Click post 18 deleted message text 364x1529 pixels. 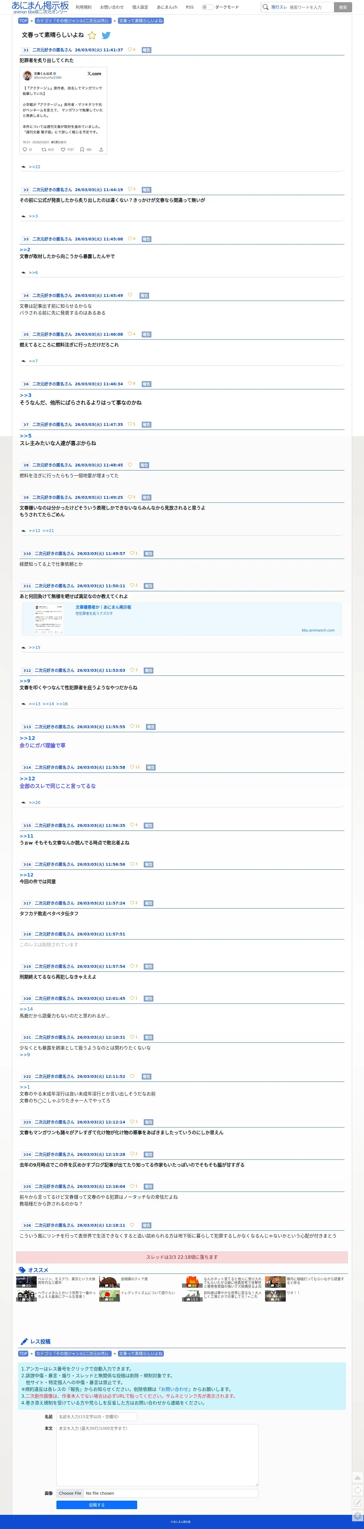49,944
